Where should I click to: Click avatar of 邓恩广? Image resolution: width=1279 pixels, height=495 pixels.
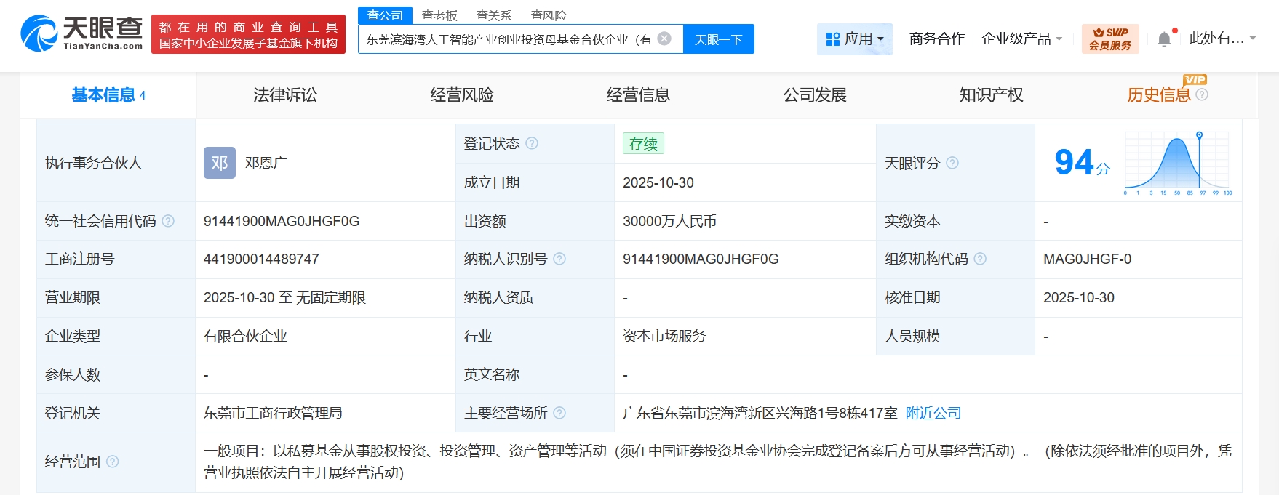click(219, 163)
